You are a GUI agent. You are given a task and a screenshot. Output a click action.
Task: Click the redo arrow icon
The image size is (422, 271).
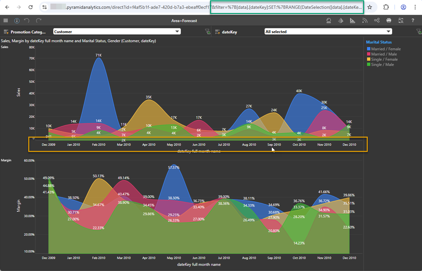[39, 20]
